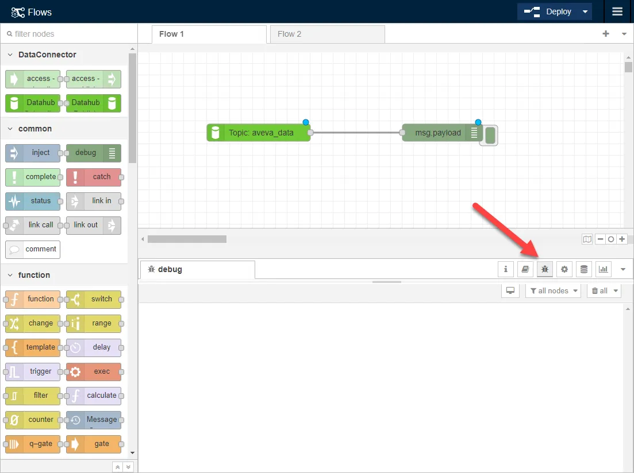The width and height of the screenshot is (634, 473).
Task: Zoom in the canvas with plus button
Action: click(622, 239)
